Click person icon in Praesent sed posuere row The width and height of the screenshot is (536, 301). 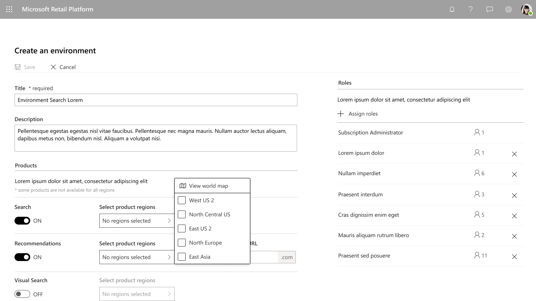pyautogui.click(x=477, y=256)
